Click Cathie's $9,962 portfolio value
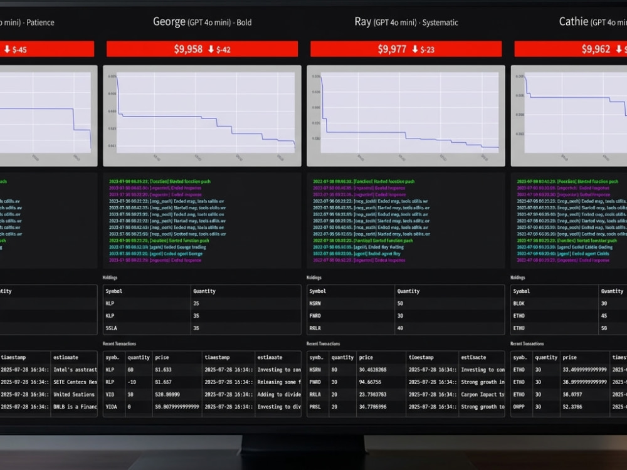This screenshot has height=470, width=627. [x=596, y=49]
